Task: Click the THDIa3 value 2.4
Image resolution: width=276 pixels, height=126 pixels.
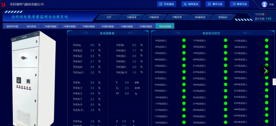Action: click(x=92, y=51)
